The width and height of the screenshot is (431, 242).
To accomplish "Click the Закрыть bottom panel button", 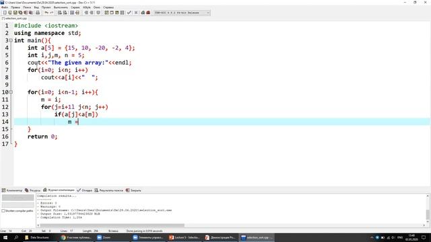I will click(133, 190).
